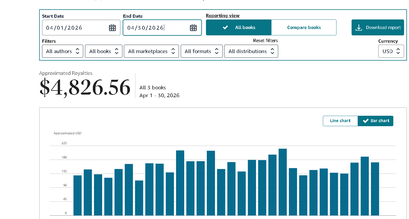409x219 pixels.
Task: Switch to Compare books reporting view
Action: pyautogui.click(x=304, y=28)
